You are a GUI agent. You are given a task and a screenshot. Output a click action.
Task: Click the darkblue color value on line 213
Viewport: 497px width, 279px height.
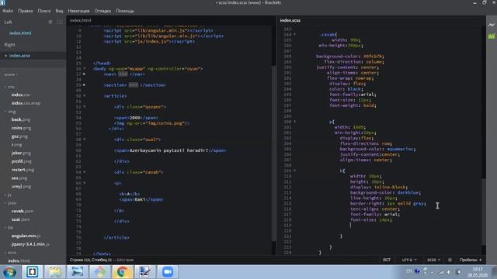click(x=408, y=193)
